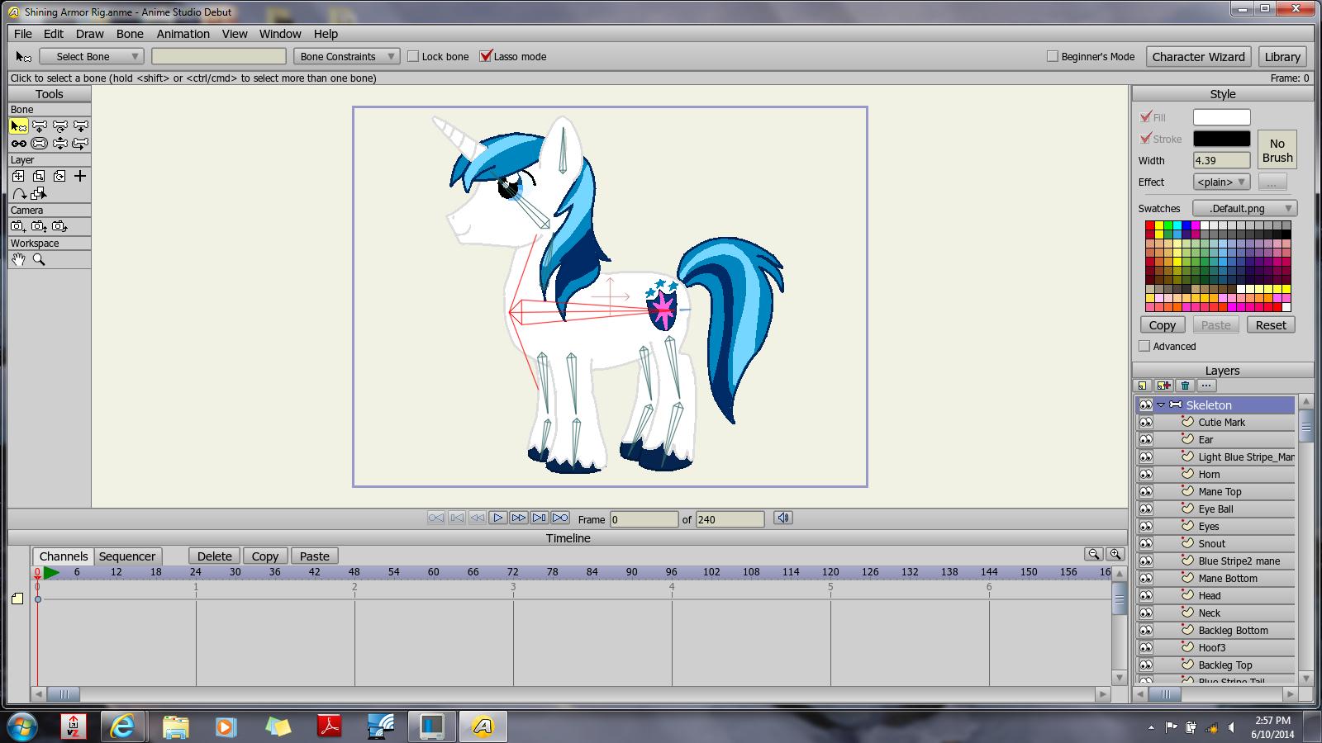Activate the Pan workspace tool
The width and height of the screenshot is (1322, 743).
[x=18, y=259]
